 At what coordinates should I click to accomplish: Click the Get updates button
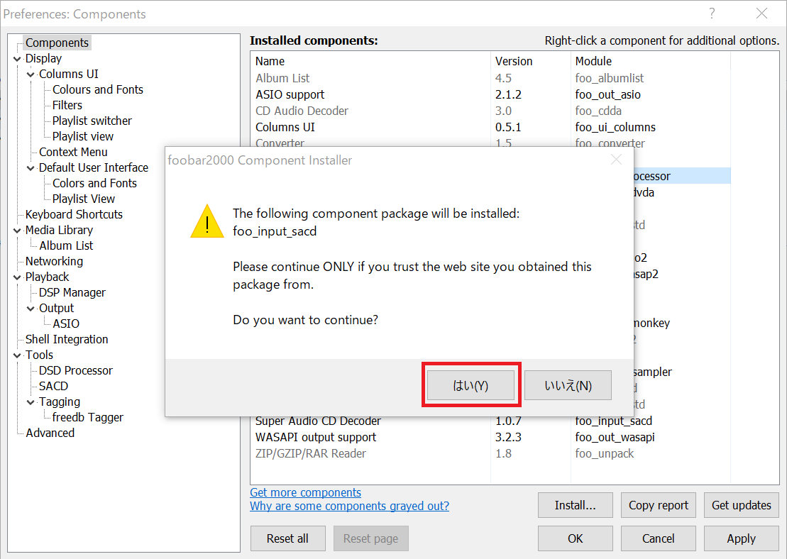tap(742, 505)
